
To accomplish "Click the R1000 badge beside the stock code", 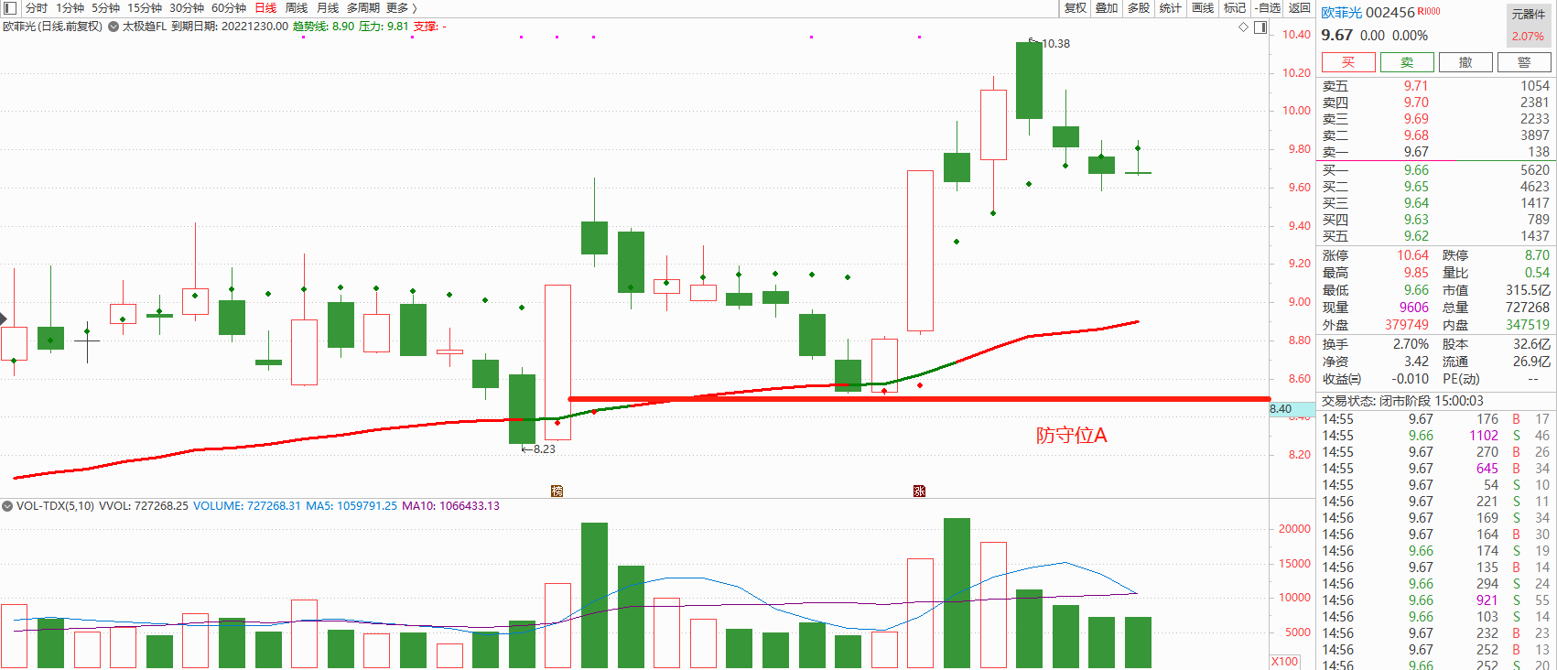I will click(1429, 12).
